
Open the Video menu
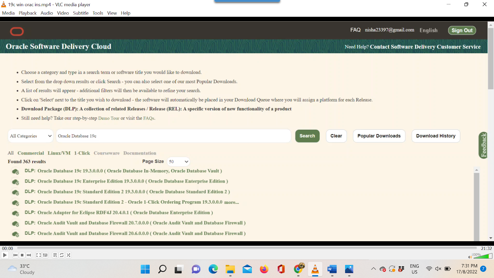click(63, 13)
